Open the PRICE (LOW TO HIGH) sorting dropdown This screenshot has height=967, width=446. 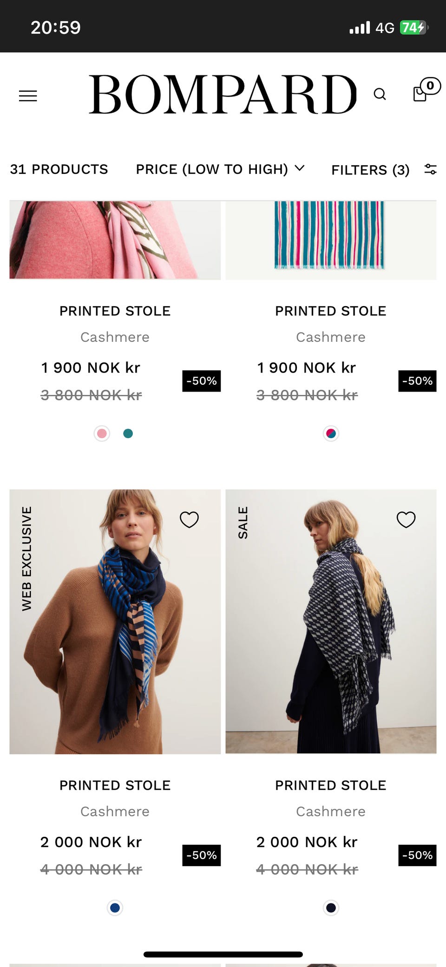pos(211,169)
